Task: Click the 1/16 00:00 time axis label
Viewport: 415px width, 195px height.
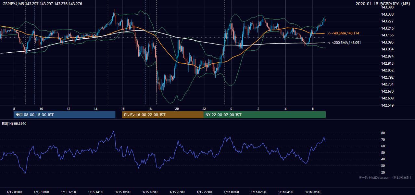Action: click(231, 192)
